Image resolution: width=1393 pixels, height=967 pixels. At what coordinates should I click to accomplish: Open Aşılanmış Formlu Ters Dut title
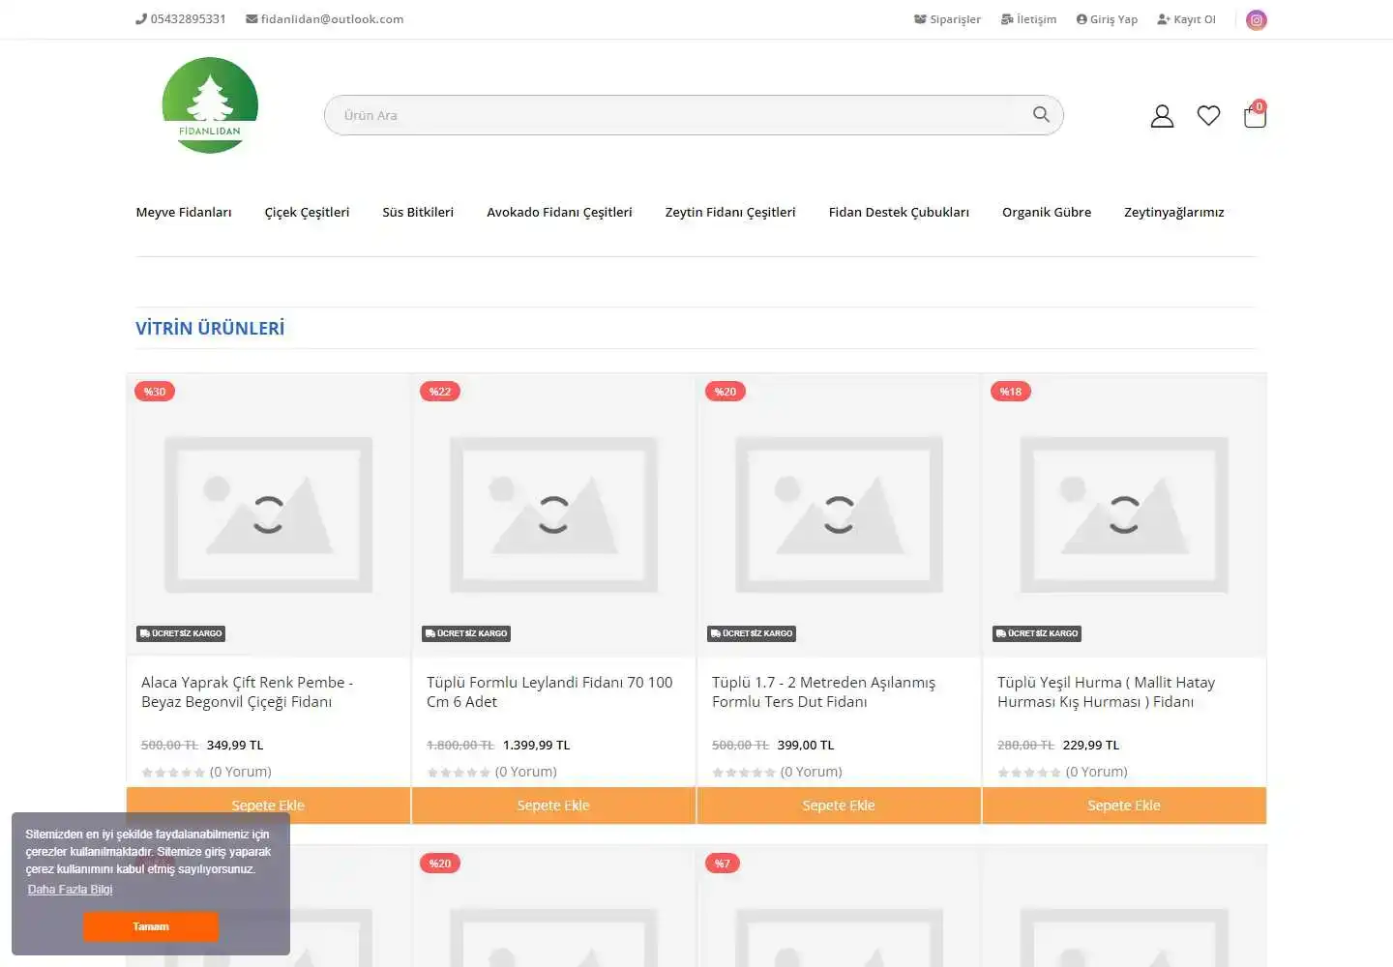(x=824, y=691)
